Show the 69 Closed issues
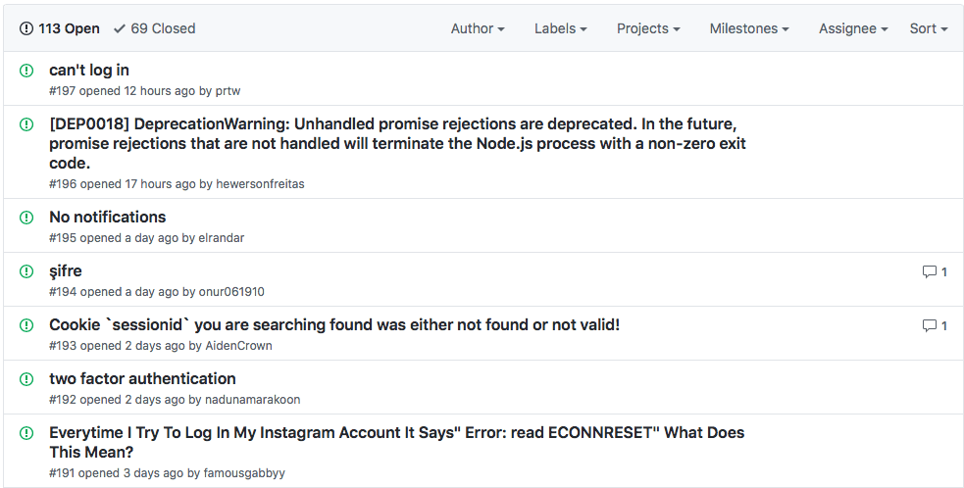Image resolution: width=964 pixels, height=488 pixels. click(154, 28)
